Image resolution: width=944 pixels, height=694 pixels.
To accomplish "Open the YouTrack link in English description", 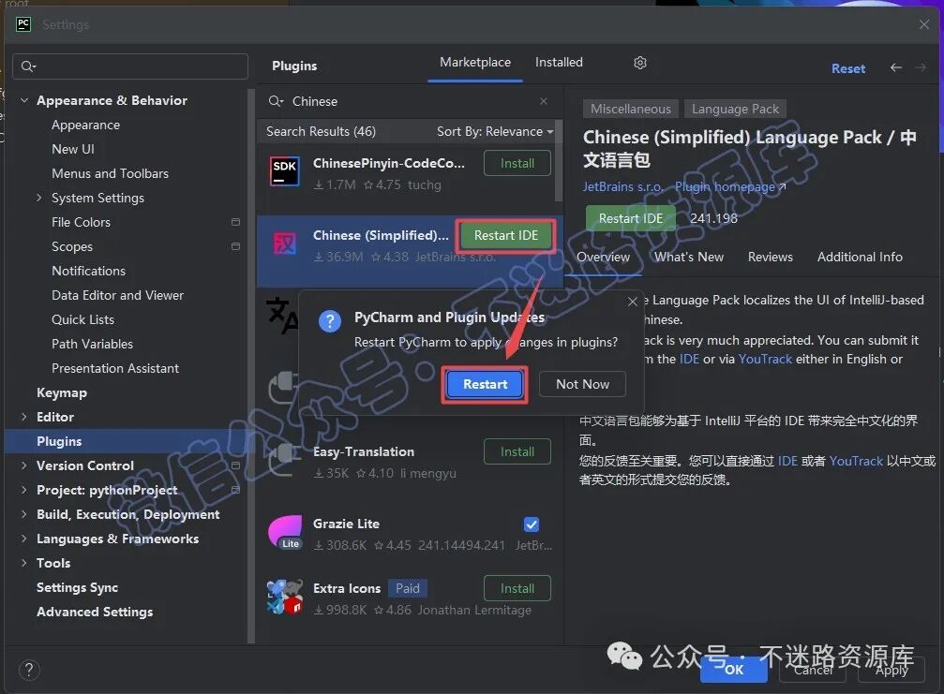I will pos(765,359).
